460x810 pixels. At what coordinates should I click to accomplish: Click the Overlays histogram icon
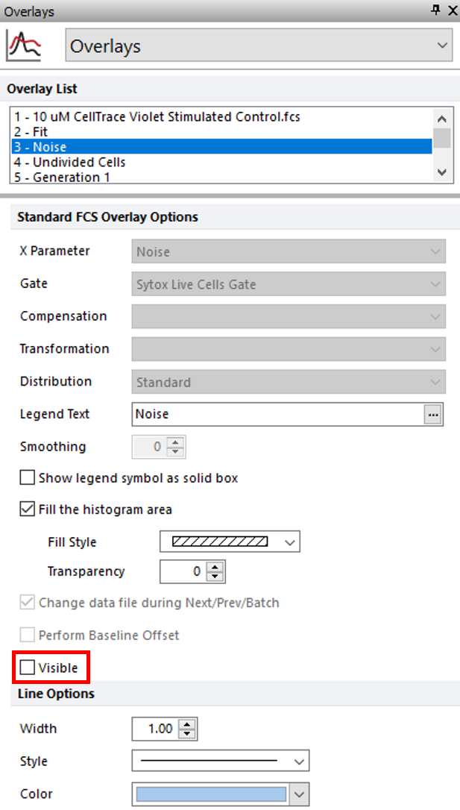24,46
